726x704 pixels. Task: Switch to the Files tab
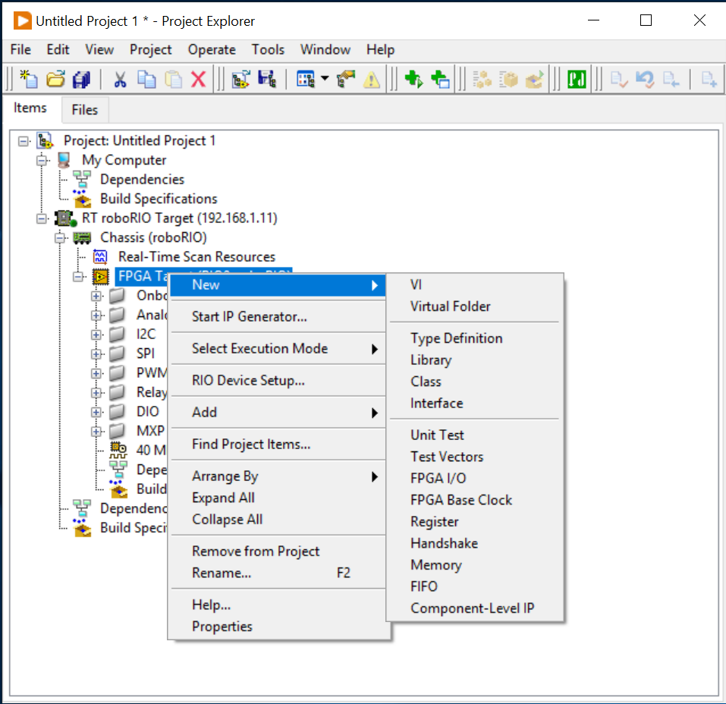(x=84, y=110)
